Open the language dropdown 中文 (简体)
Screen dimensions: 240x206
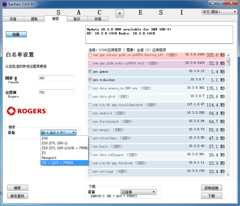(x=219, y=12)
